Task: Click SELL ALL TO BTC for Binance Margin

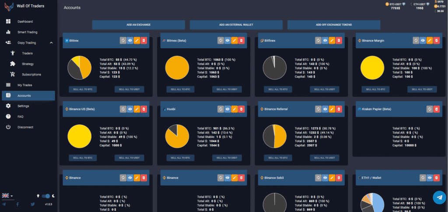Action: [x=375, y=89]
